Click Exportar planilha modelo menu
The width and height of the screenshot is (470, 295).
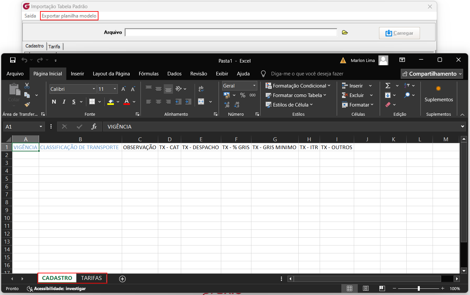(x=69, y=16)
